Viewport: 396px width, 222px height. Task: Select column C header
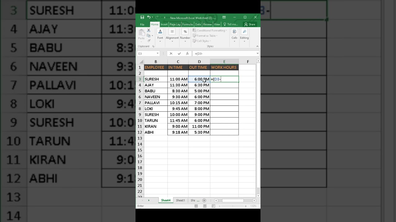[178, 62]
